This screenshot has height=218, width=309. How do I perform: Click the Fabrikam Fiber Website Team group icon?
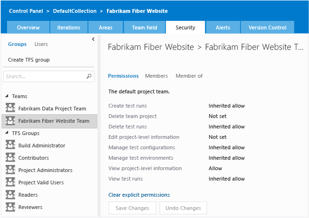(x=10, y=120)
